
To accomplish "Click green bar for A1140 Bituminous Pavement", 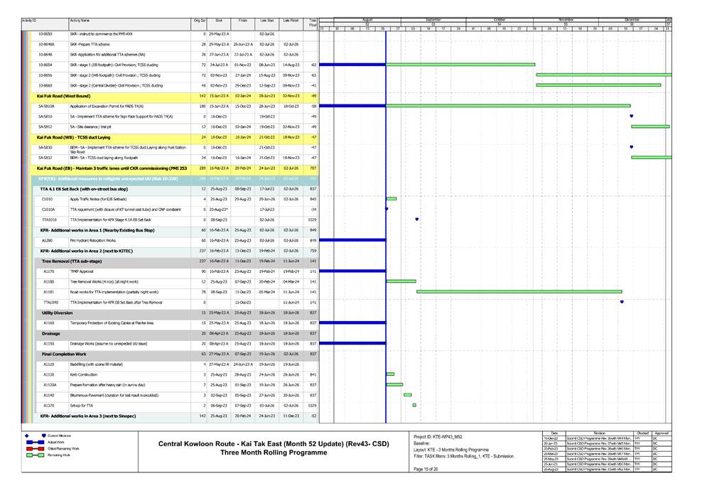I will pos(407,394).
